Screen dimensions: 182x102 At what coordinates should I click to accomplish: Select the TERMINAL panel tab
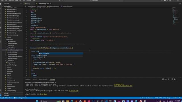[x=52, y=79]
